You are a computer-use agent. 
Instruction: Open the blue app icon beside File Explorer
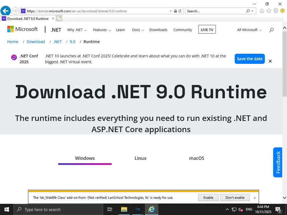coord(138,209)
